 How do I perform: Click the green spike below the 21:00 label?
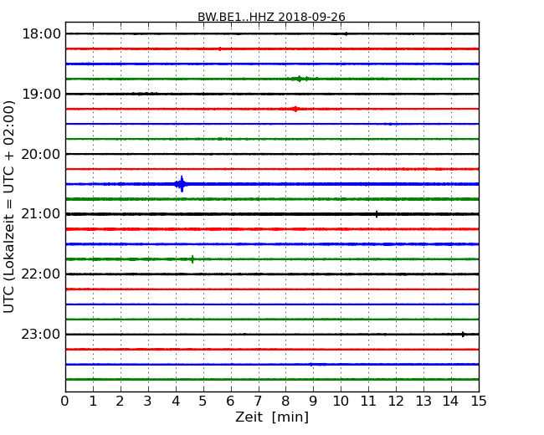pyautogui.click(x=192, y=259)
